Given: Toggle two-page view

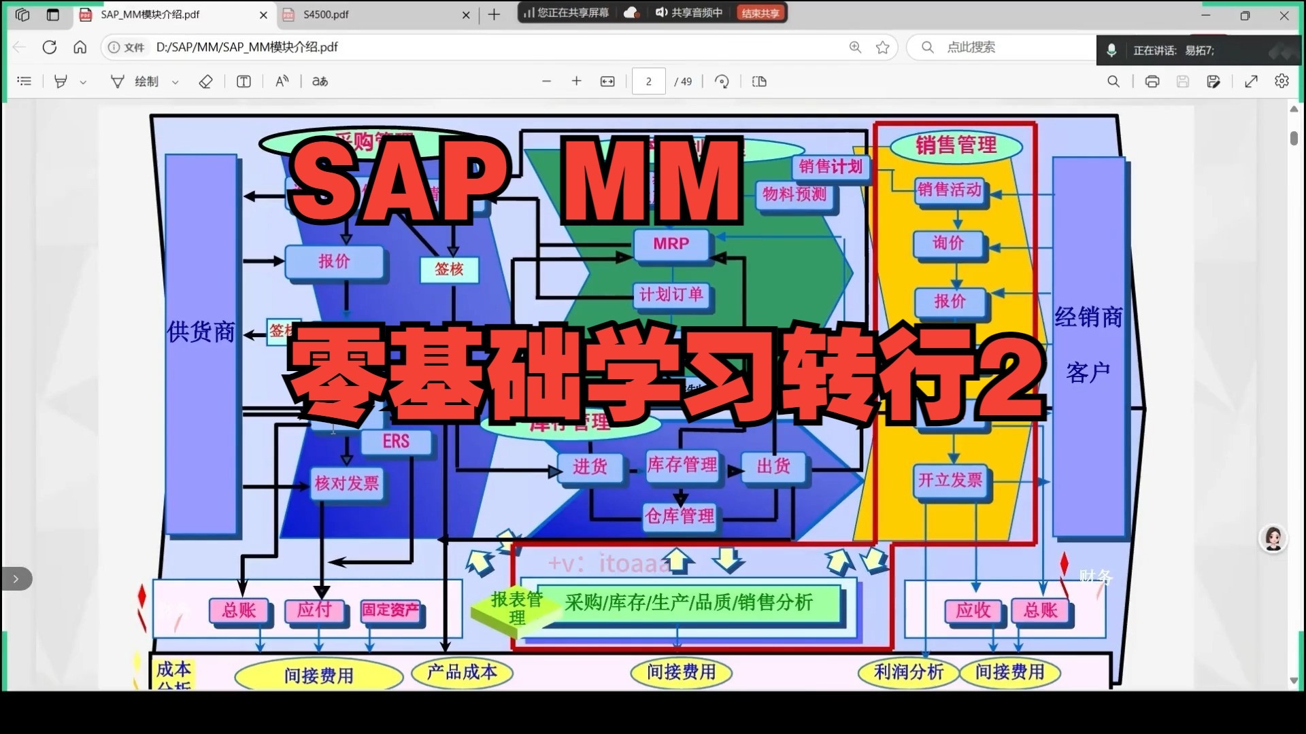Looking at the screenshot, I should (x=760, y=82).
